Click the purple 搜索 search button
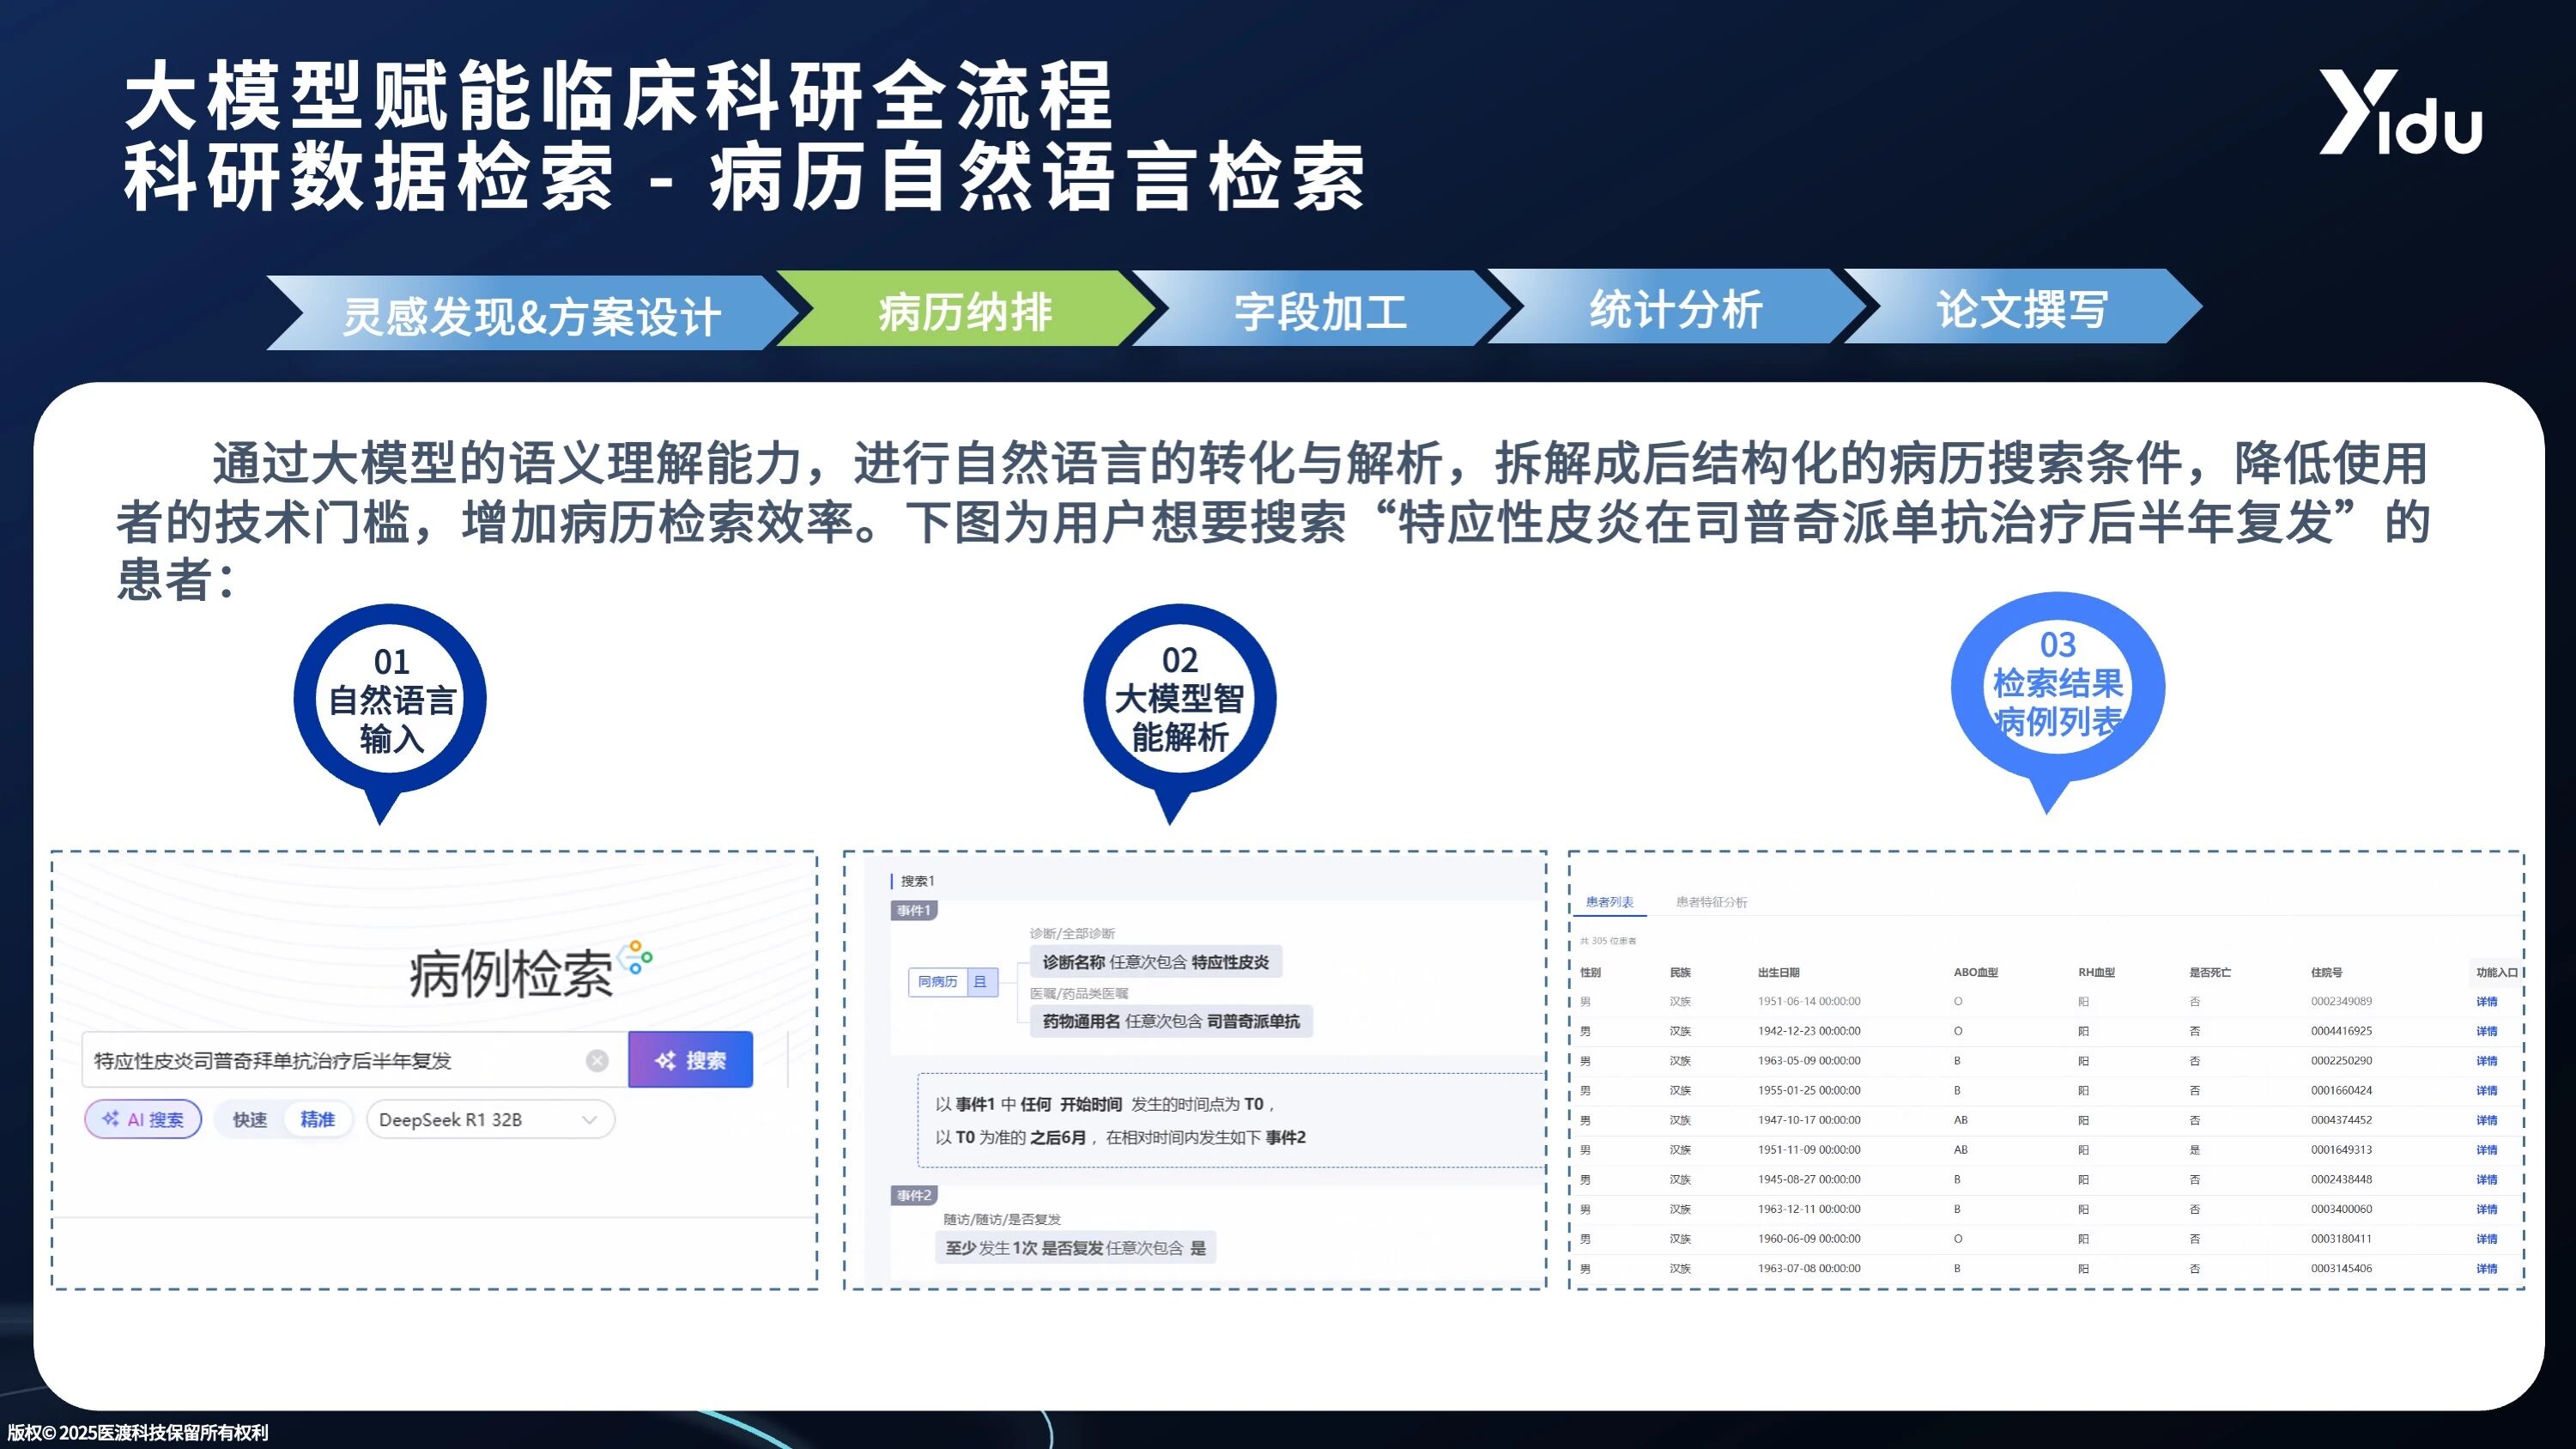The image size is (2576, 1449). click(690, 1060)
